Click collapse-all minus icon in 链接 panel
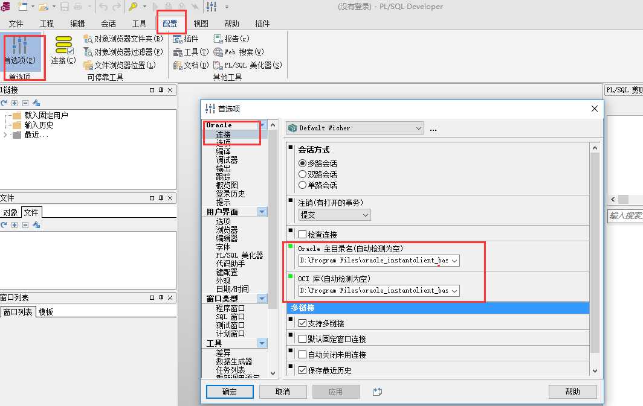The image size is (643, 406). click(x=25, y=103)
